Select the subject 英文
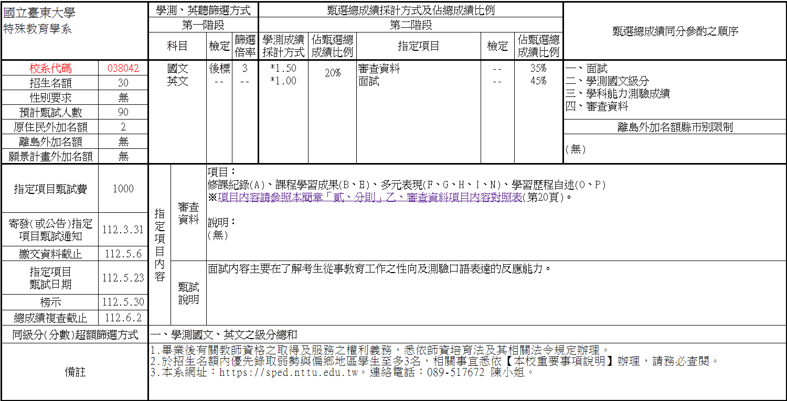Screen dimensions: 787x401 pos(177,81)
